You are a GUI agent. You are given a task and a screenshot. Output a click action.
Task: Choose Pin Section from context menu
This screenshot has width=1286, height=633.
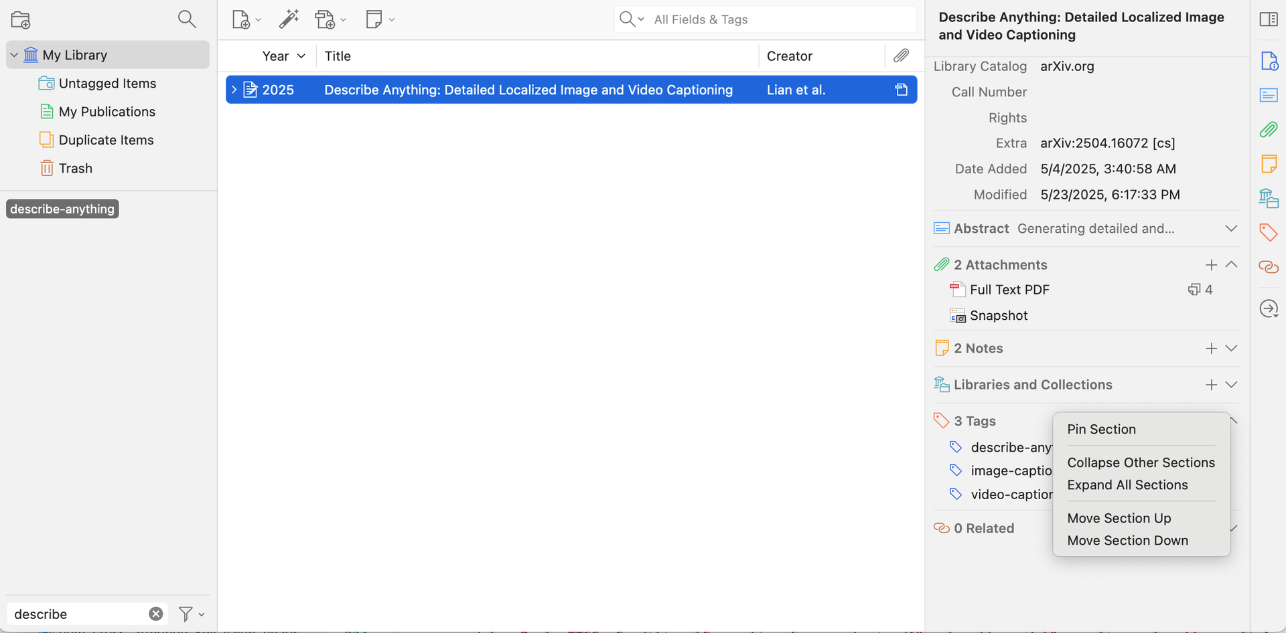coord(1101,430)
